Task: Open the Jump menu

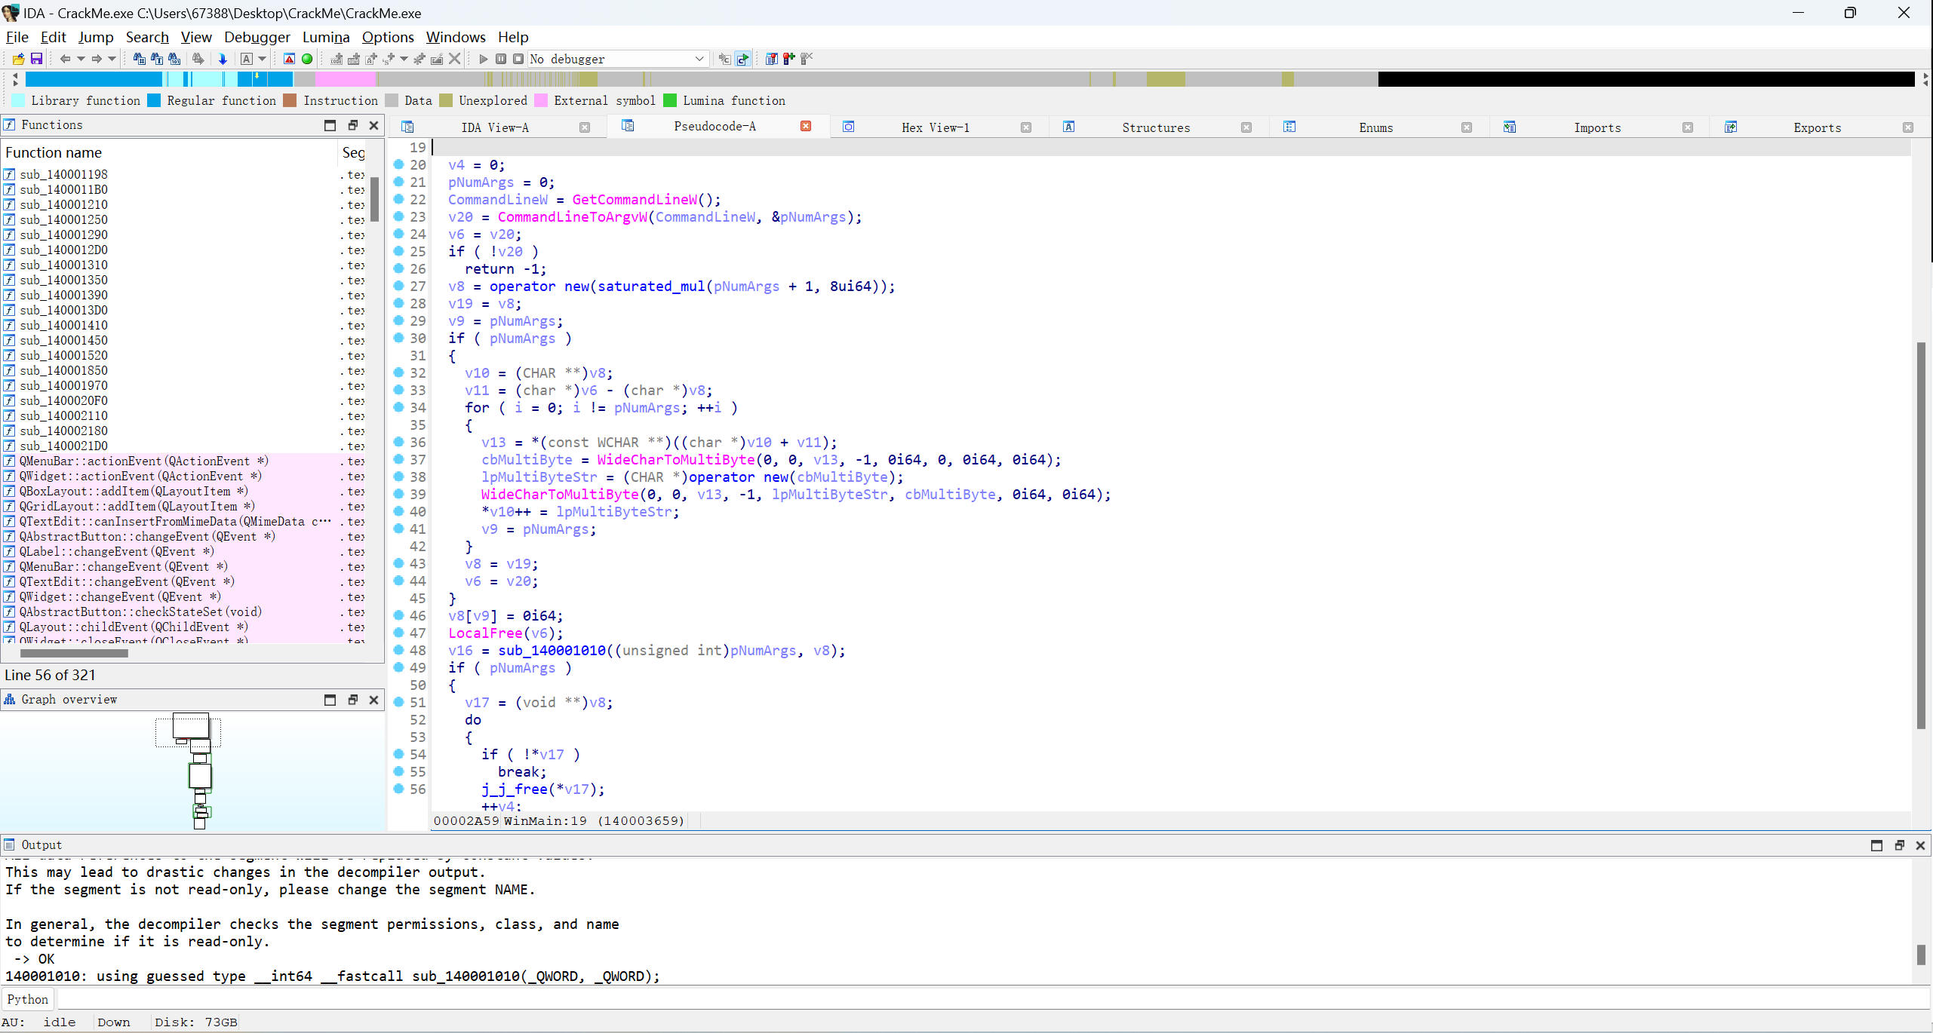Action: [x=96, y=37]
